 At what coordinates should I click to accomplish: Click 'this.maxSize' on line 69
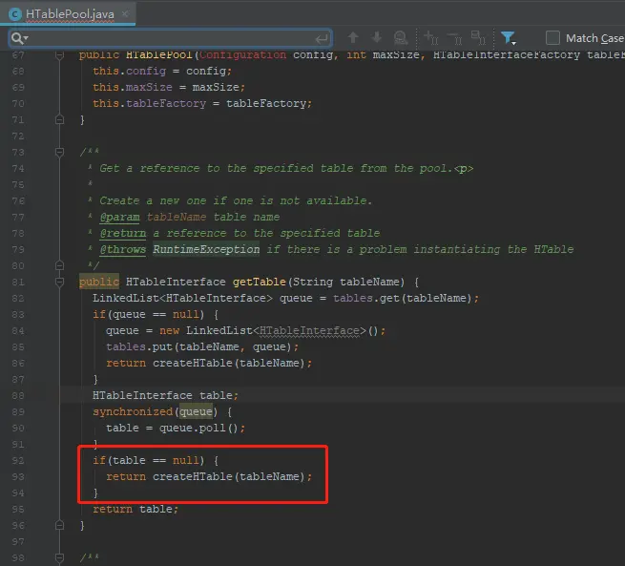[133, 87]
